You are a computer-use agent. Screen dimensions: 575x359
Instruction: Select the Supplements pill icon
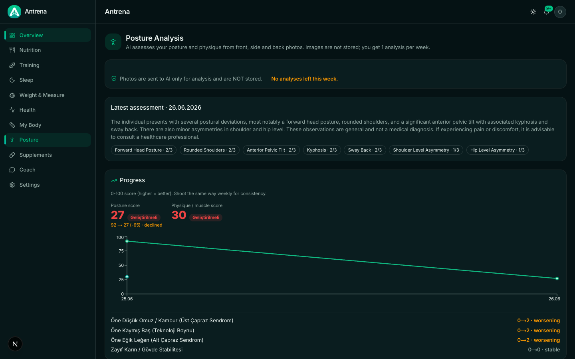(x=12, y=155)
